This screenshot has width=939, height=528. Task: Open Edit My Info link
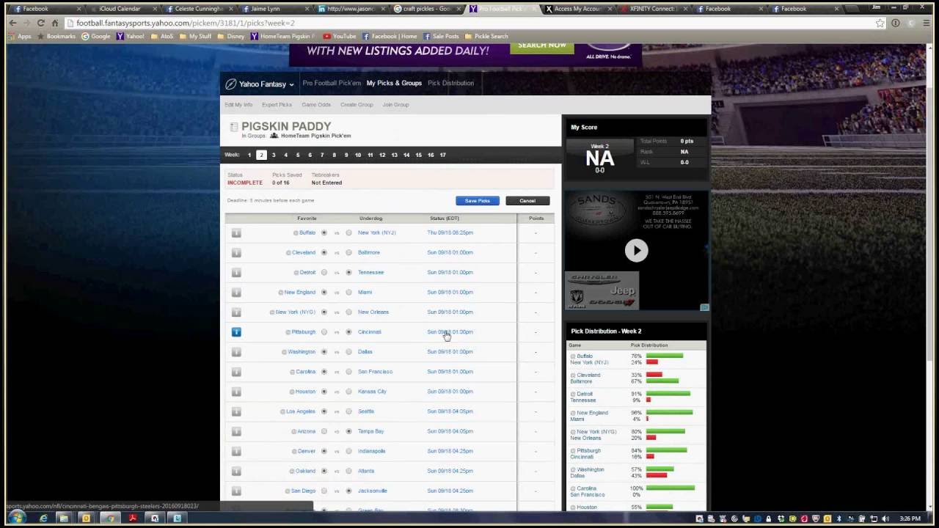click(x=238, y=104)
